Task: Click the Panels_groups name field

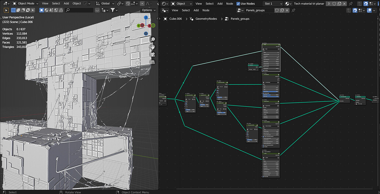Action: [x=259, y=10]
